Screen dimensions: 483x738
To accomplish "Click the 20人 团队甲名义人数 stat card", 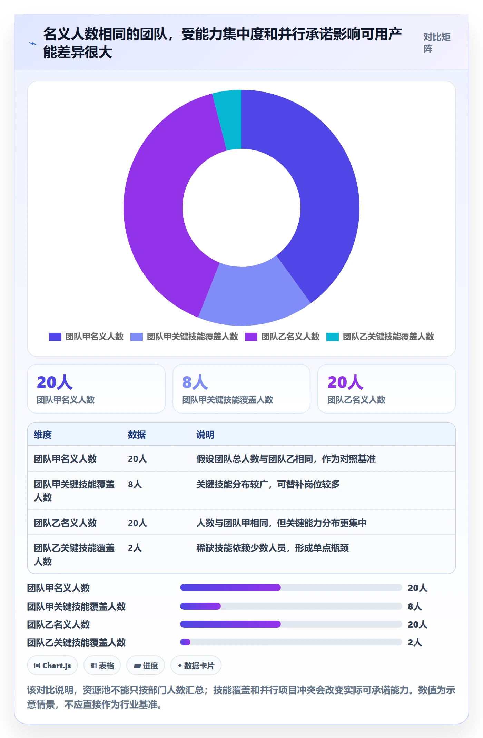I will click(96, 389).
